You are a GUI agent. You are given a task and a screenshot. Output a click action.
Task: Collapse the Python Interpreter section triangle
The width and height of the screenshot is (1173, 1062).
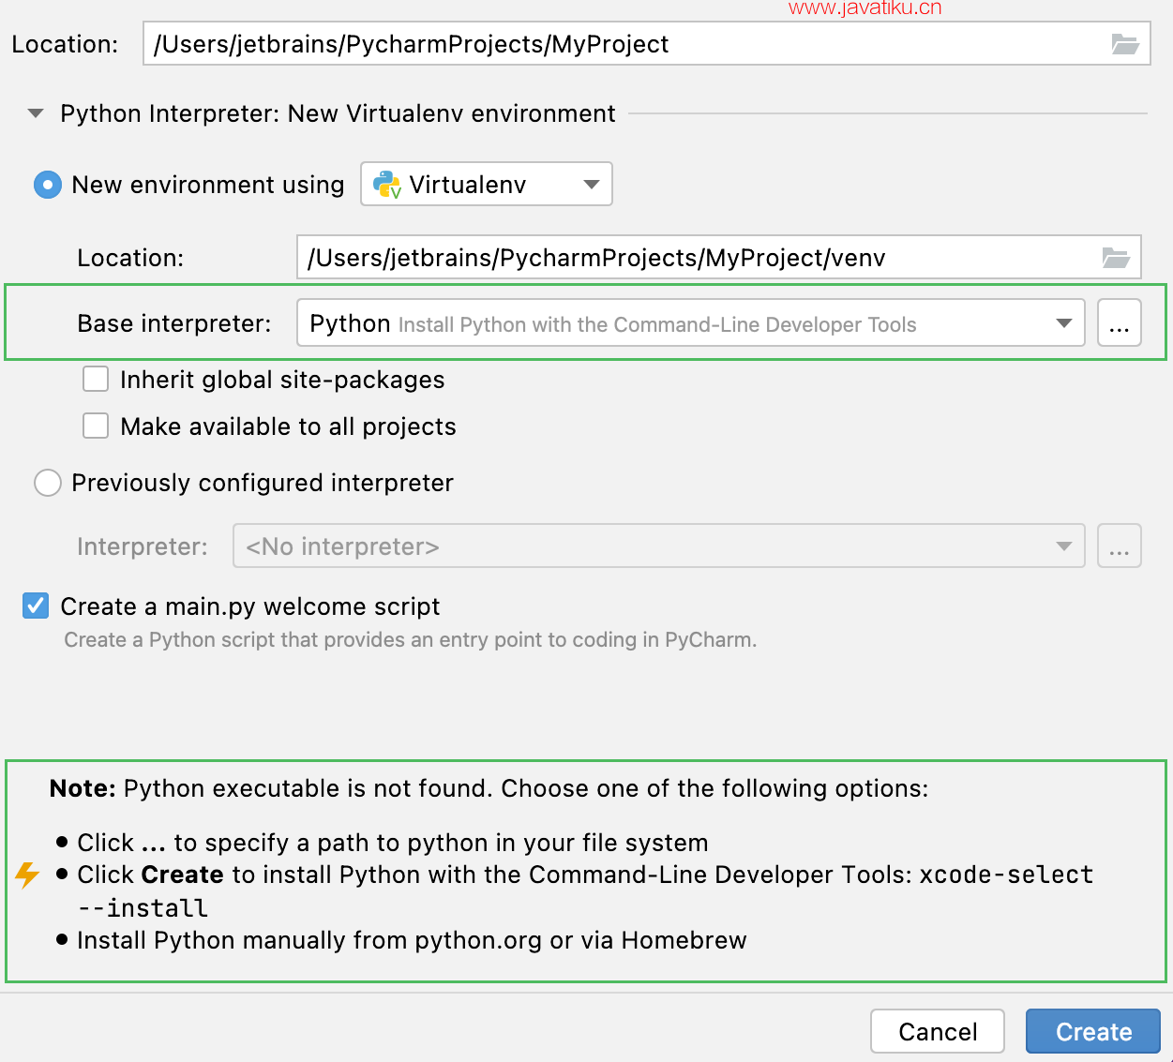click(36, 113)
